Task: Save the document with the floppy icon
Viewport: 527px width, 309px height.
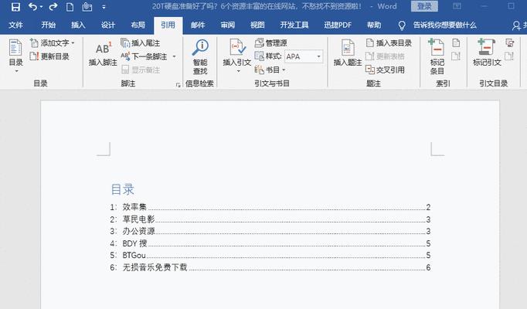Action: [x=15, y=6]
